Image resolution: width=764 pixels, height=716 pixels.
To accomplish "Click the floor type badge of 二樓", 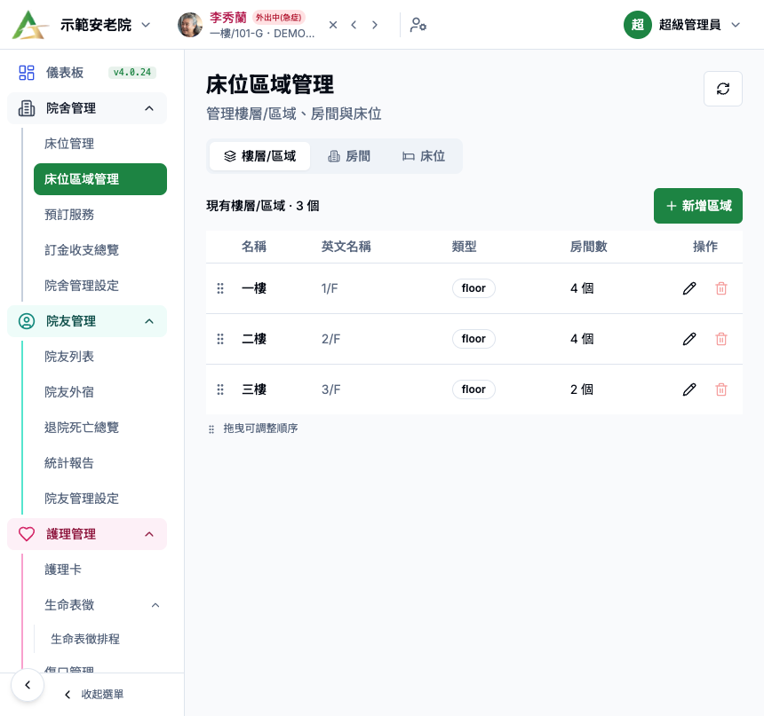I will pyautogui.click(x=474, y=339).
